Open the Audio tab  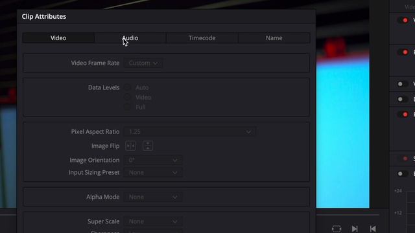[x=130, y=38]
